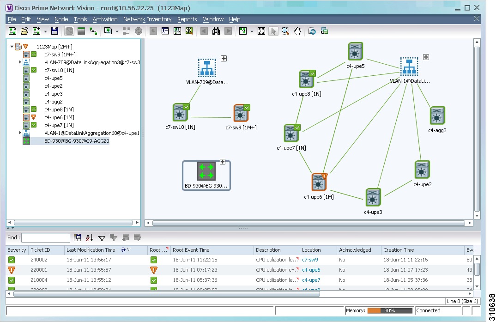Collapse the 1123Map root tree node

click(x=12, y=47)
